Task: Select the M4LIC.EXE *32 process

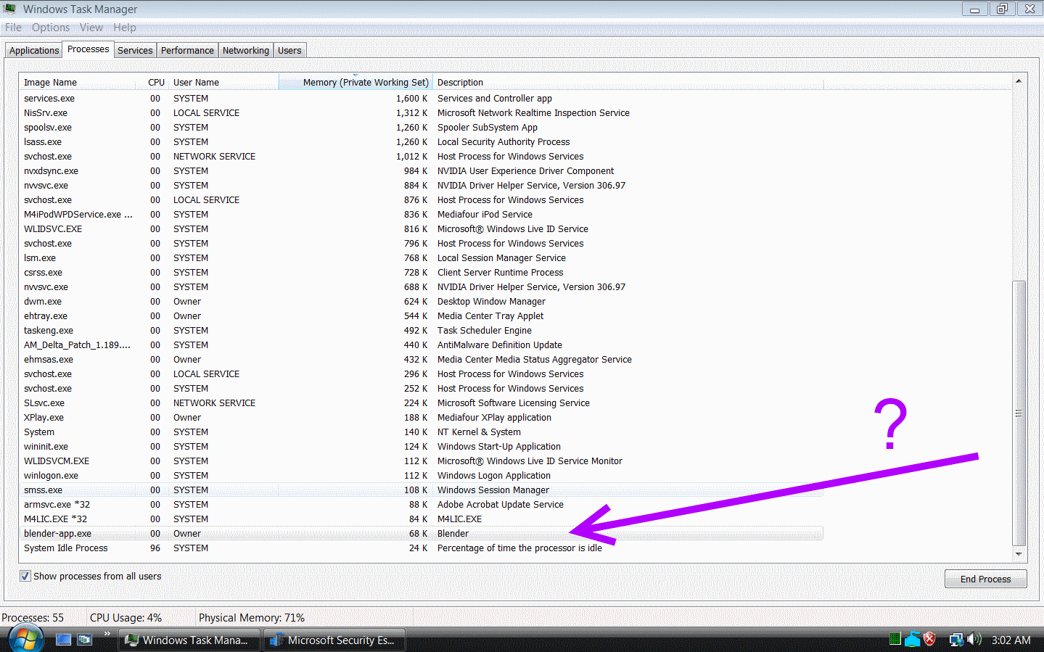Action: coord(422,519)
